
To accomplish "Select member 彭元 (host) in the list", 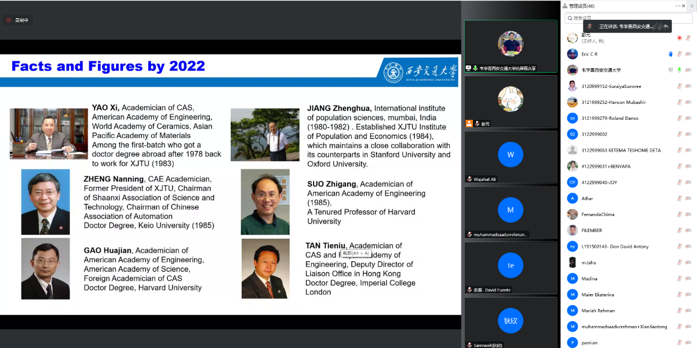I will (x=628, y=38).
